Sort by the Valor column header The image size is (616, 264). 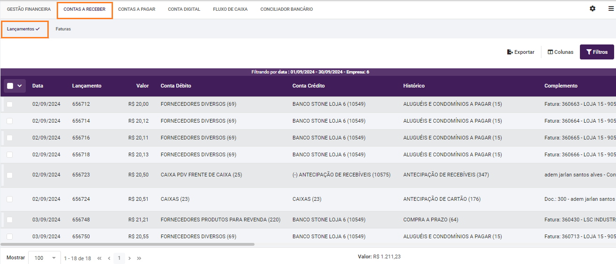pos(143,86)
